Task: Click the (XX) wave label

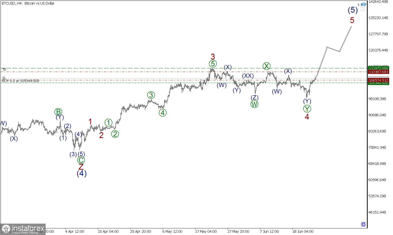Action: (248, 76)
